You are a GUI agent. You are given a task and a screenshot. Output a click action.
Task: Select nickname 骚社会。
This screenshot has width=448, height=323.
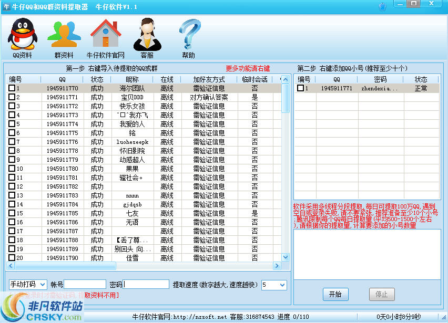[x=131, y=178]
